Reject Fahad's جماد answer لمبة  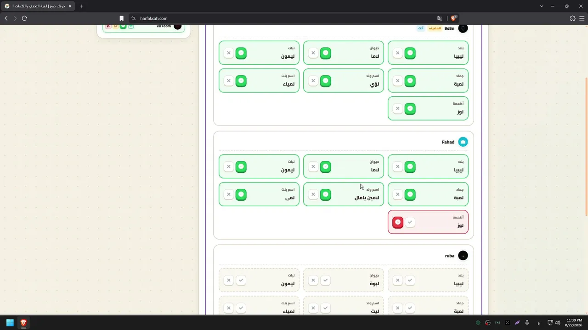click(x=398, y=195)
